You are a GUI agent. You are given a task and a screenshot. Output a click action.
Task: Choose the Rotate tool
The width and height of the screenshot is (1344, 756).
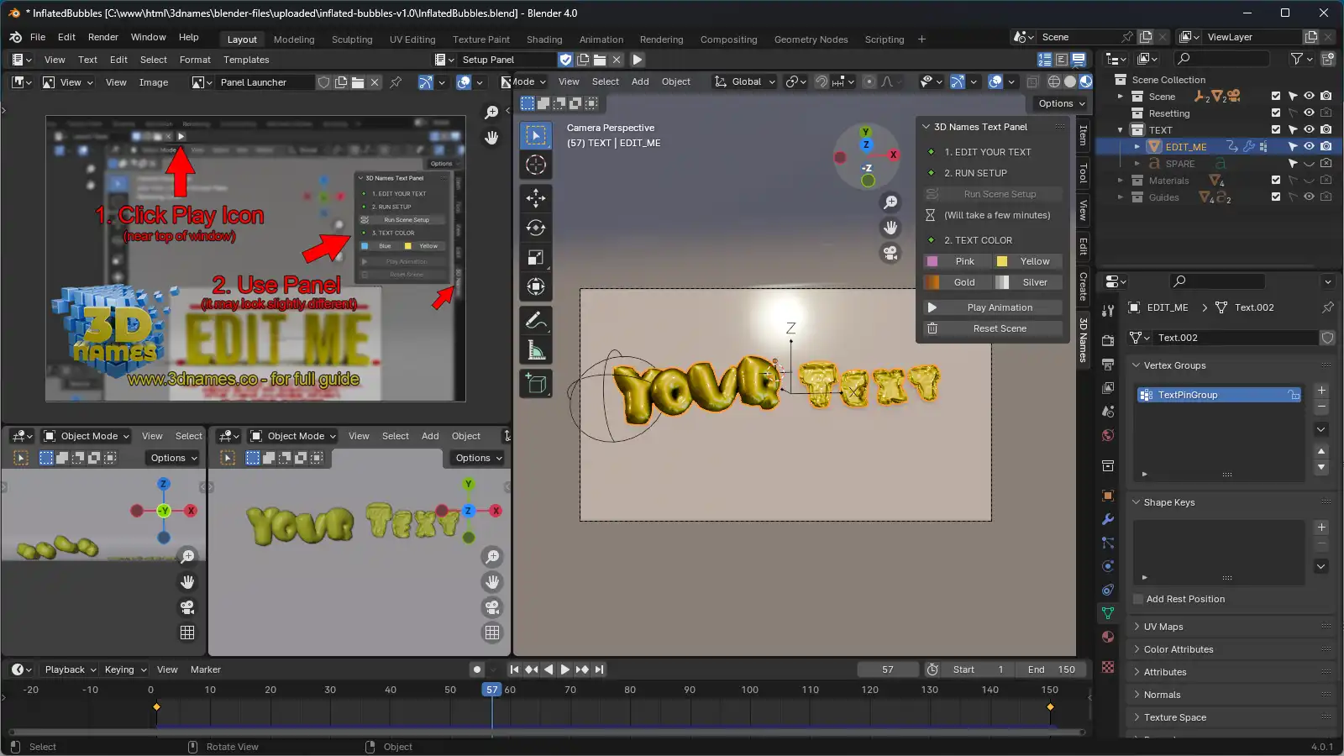(536, 228)
